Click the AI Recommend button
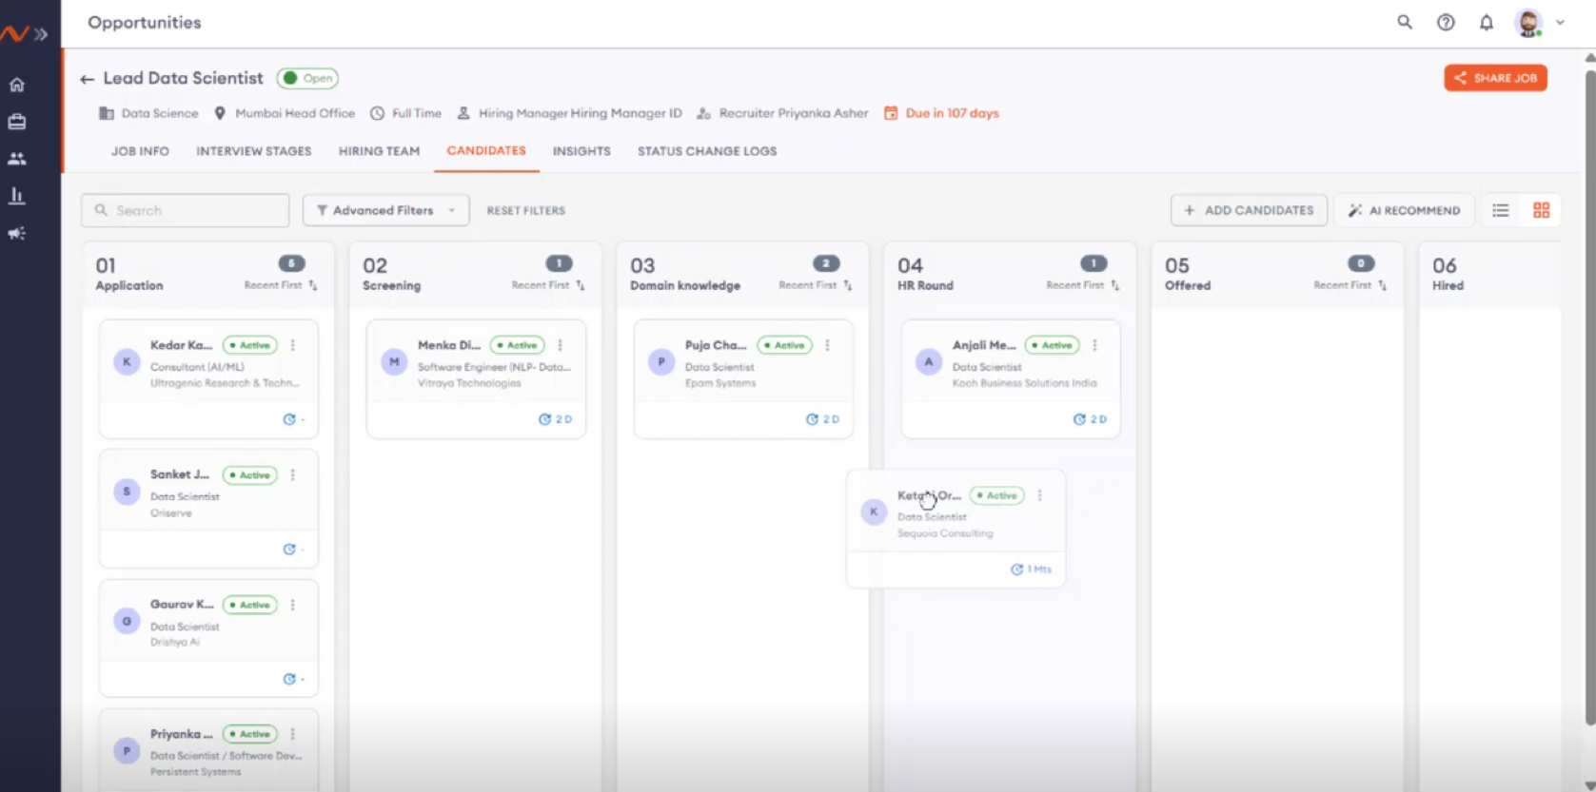This screenshot has width=1596, height=792. click(x=1405, y=210)
